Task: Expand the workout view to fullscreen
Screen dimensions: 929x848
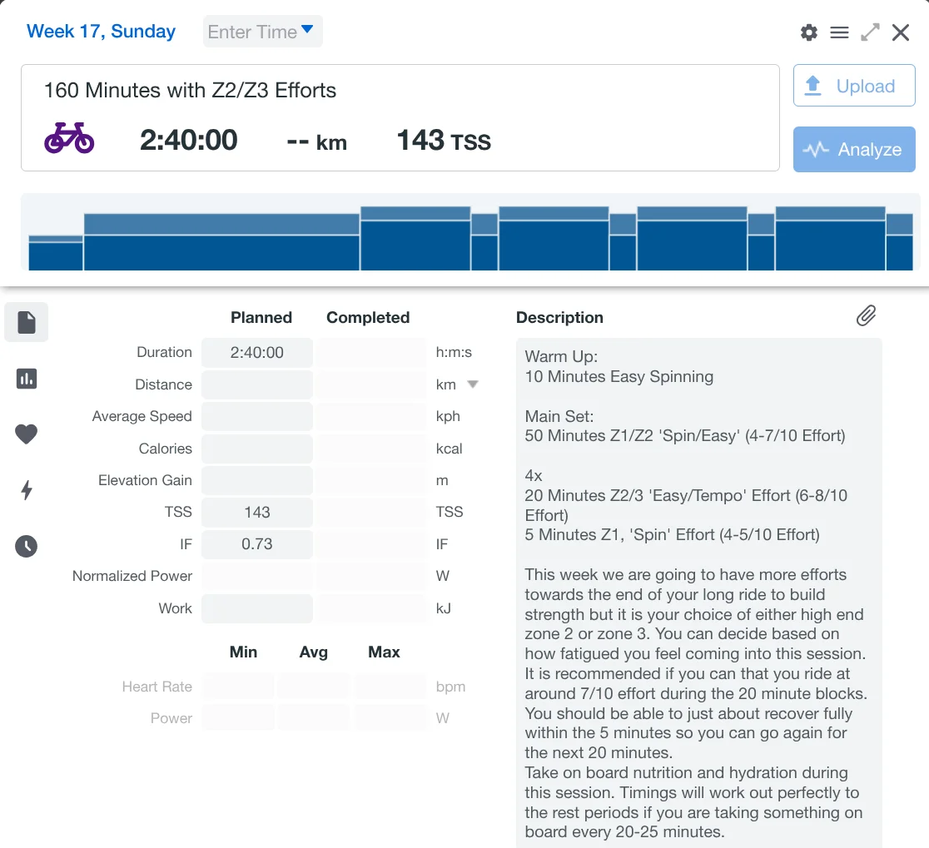Action: [x=870, y=32]
